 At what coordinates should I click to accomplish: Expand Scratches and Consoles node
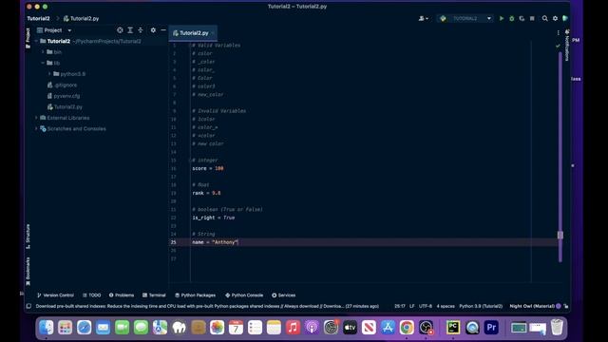[x=36, y=128]
